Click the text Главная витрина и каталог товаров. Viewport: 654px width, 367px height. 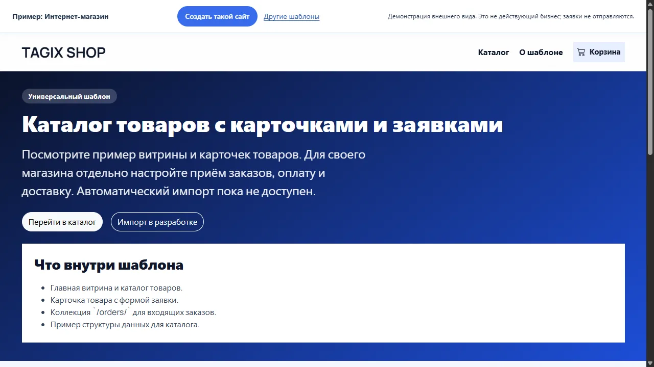(x=116, y=288)
